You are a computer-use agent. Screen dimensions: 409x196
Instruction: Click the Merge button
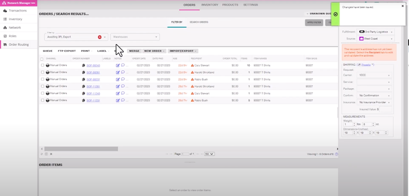pos(134,51)
